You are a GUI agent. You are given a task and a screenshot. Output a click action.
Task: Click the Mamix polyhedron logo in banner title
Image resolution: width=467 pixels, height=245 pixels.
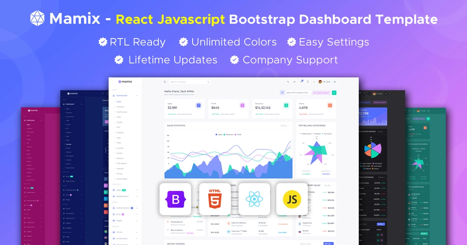tap(37, 19)
